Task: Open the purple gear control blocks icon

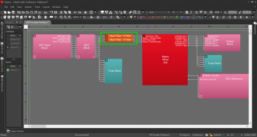Action: point(188,17)
